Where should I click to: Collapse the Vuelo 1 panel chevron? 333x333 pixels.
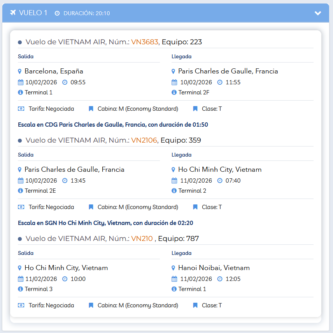click(x=318, y=13)
